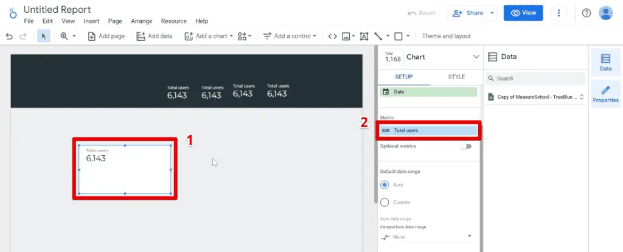Open zoom level dropdown arrow

coord(74,36)
